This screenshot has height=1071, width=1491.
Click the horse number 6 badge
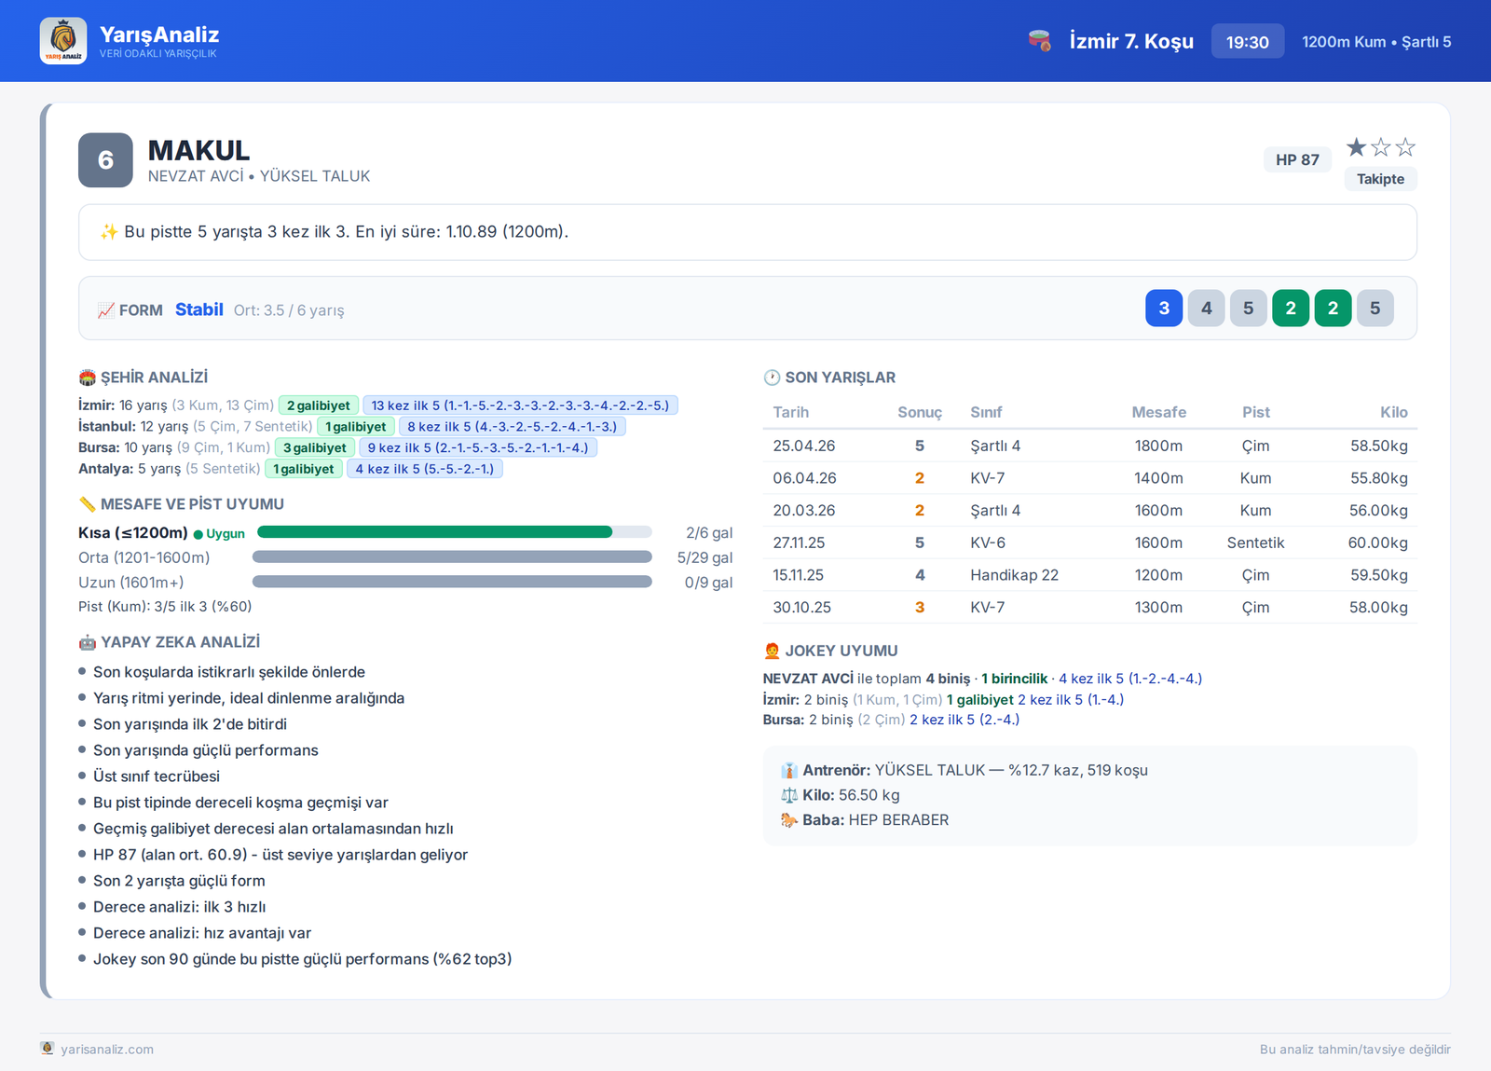(x=105, y=160)
